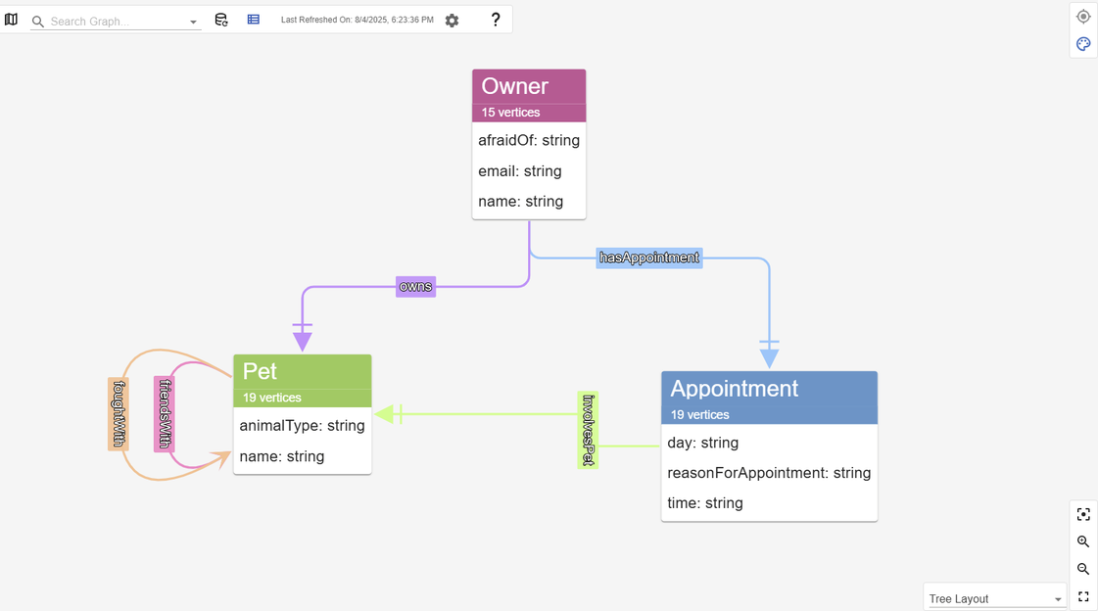Click the owns edge label
Screen dimensions: 1098x611
click(416, 286)
